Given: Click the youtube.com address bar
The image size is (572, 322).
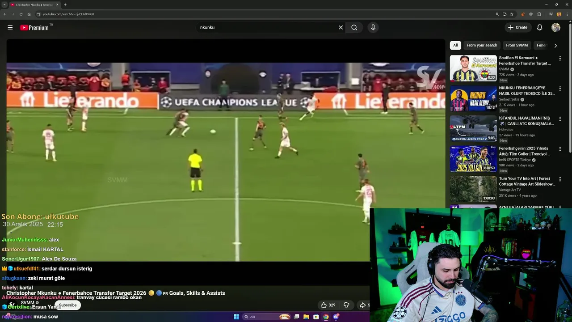Looking at the screenshot, I should [264, 14].
